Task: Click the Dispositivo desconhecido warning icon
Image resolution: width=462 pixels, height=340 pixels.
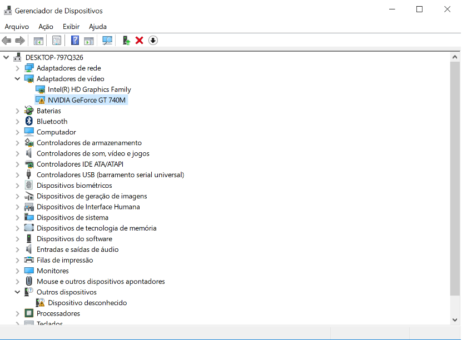Action: pos(40,302)
